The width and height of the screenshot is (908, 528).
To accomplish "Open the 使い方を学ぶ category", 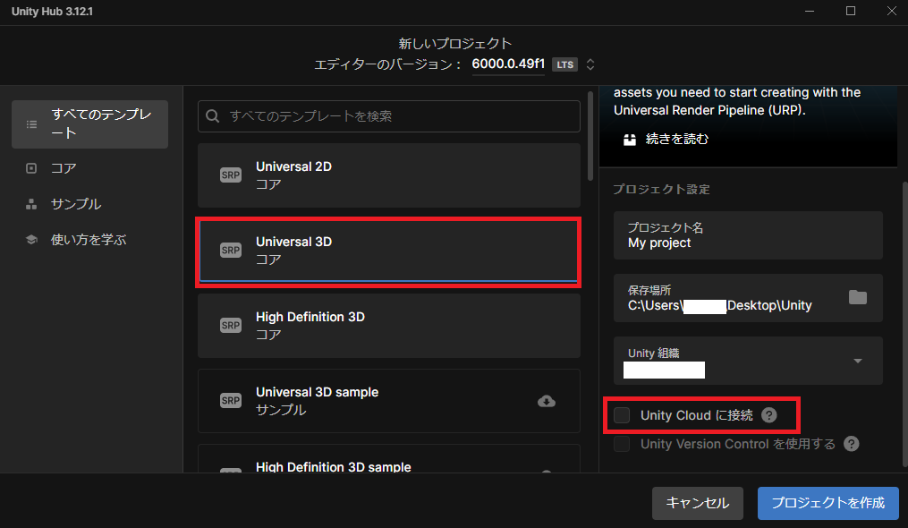I will 89,240.
